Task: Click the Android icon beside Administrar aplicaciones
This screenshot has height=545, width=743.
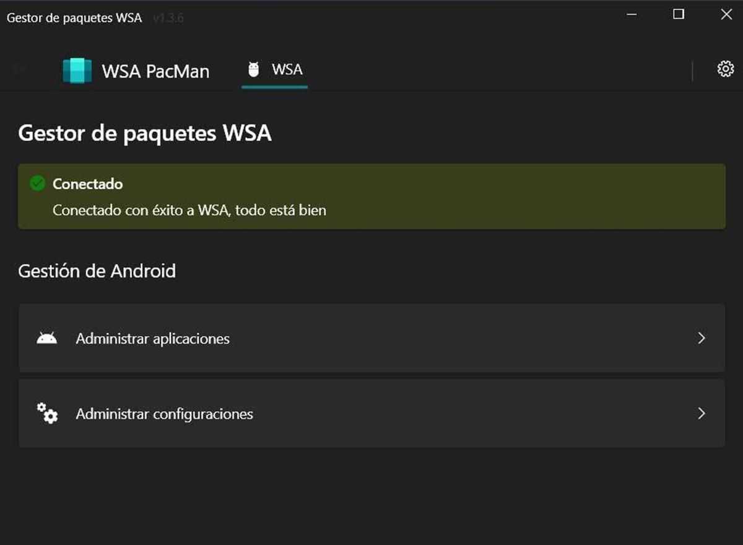Action: 47,338
